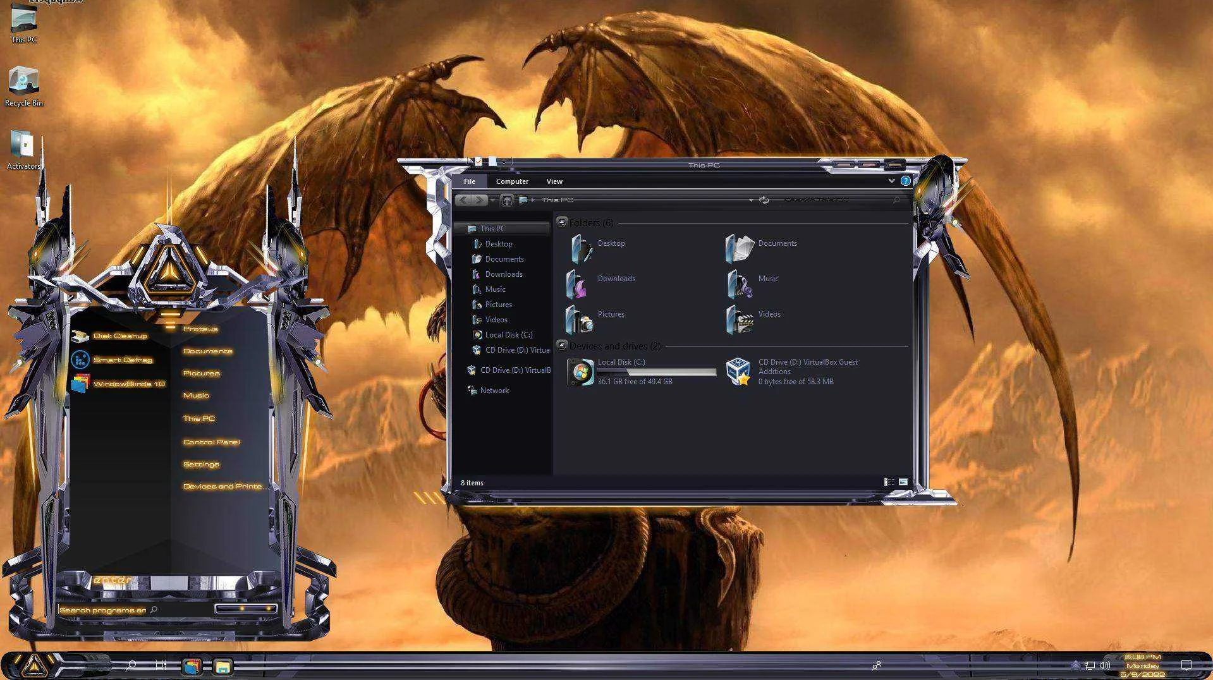Image resolution: width=1213 pixels, height=680 pixels.
Task: Select Network in the navigation pane
Action: [488, 391]
